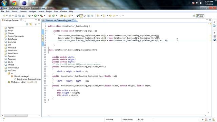Open the Navigate menu
This screenshot has width=217, height=122.
tap(33, 12)
